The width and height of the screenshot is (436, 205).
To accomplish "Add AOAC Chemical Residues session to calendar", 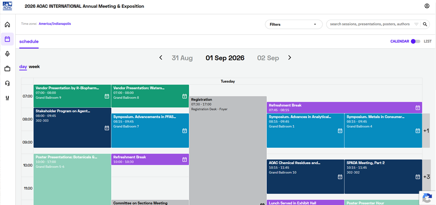I will (340, 177).
